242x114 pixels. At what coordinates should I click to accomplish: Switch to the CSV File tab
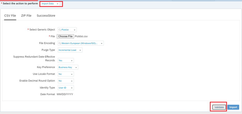(10, 16)
